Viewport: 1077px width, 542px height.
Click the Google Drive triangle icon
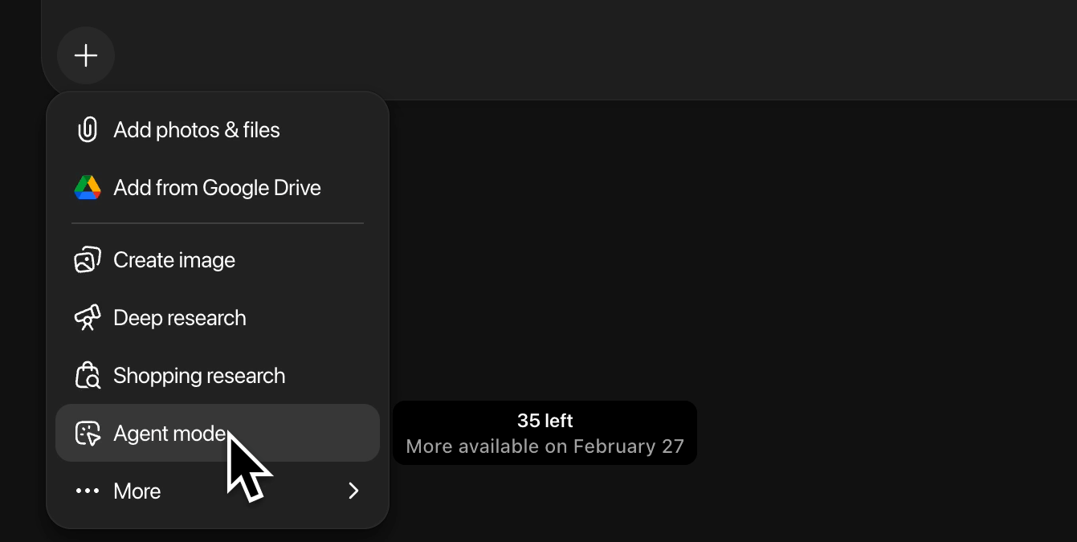(87, 187)
